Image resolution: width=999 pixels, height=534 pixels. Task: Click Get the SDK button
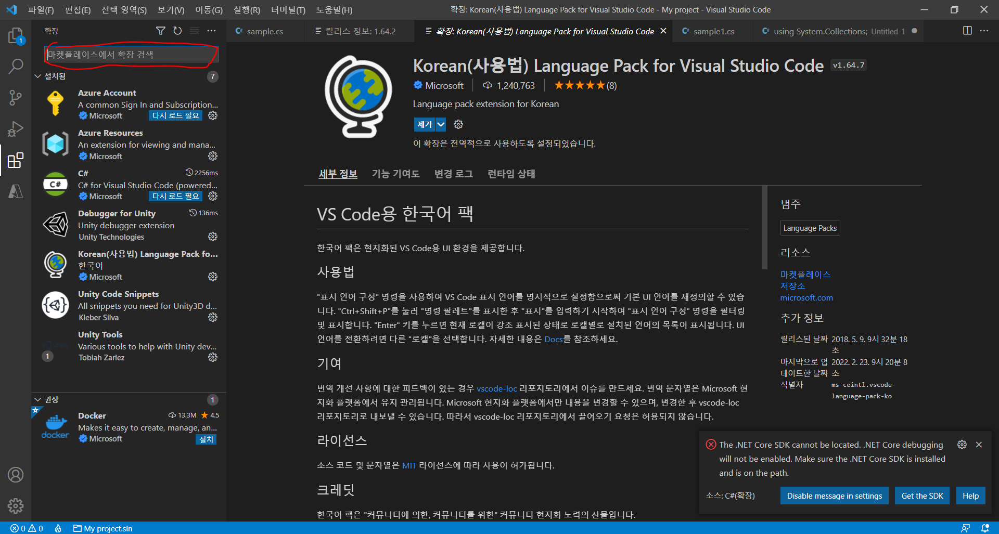pos(922,496)
